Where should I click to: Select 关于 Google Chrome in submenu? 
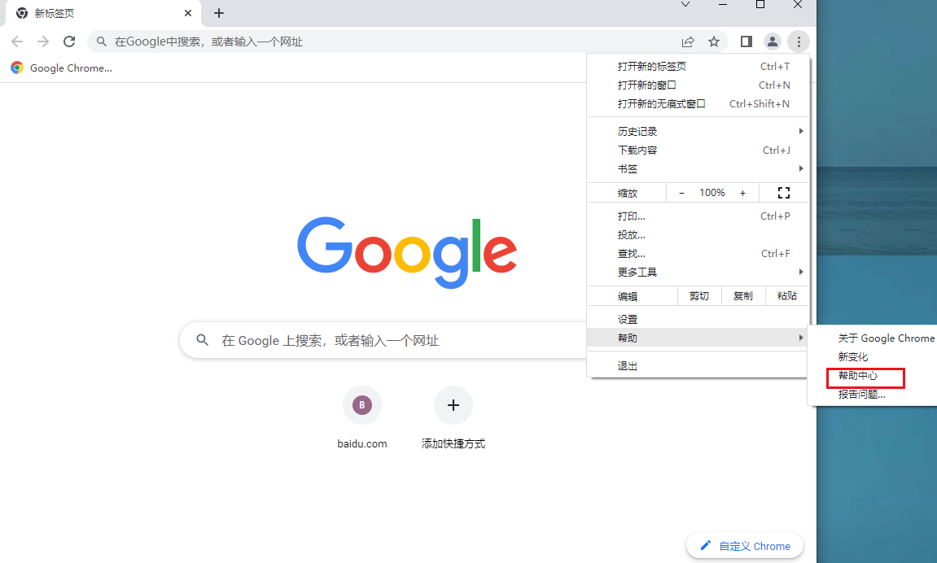tap(873, 338)
